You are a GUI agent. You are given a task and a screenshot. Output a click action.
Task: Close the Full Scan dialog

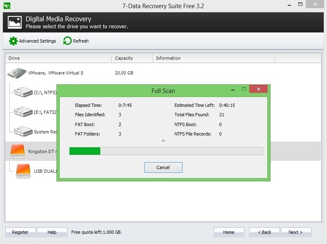click(x=258, y=89)
